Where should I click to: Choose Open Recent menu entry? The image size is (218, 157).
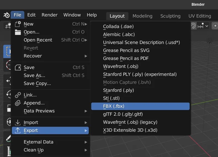pos(50,40)
